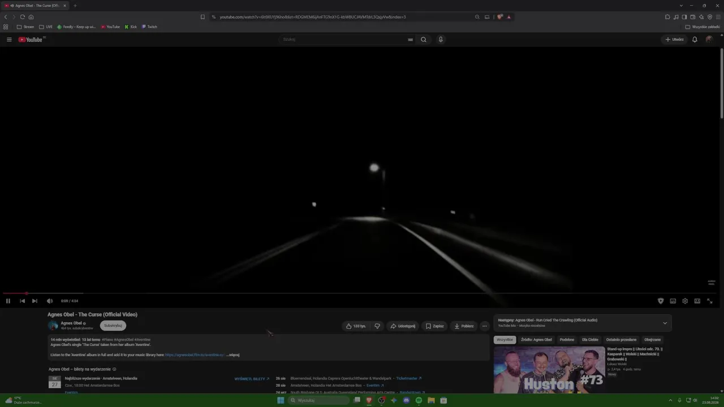Pause the video playback

tap(8, 301)
